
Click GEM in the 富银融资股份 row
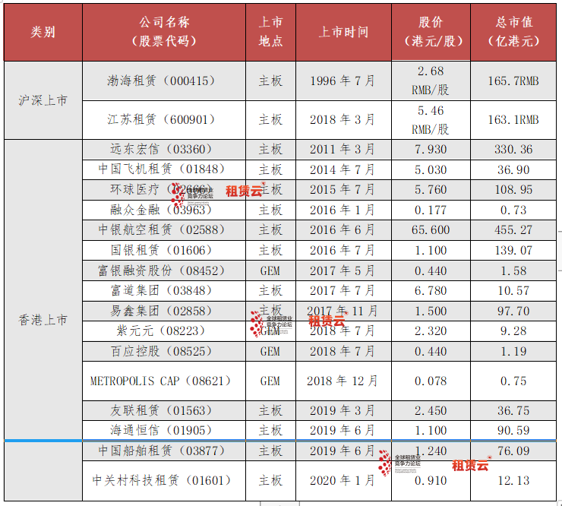(270, 270)
